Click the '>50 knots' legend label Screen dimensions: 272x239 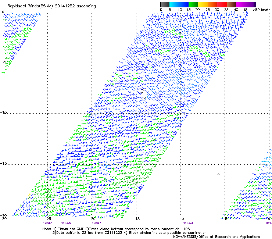point(261,10)
